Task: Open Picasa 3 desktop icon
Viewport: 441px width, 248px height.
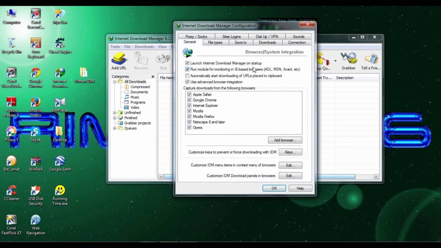Action: coord(11,134)
